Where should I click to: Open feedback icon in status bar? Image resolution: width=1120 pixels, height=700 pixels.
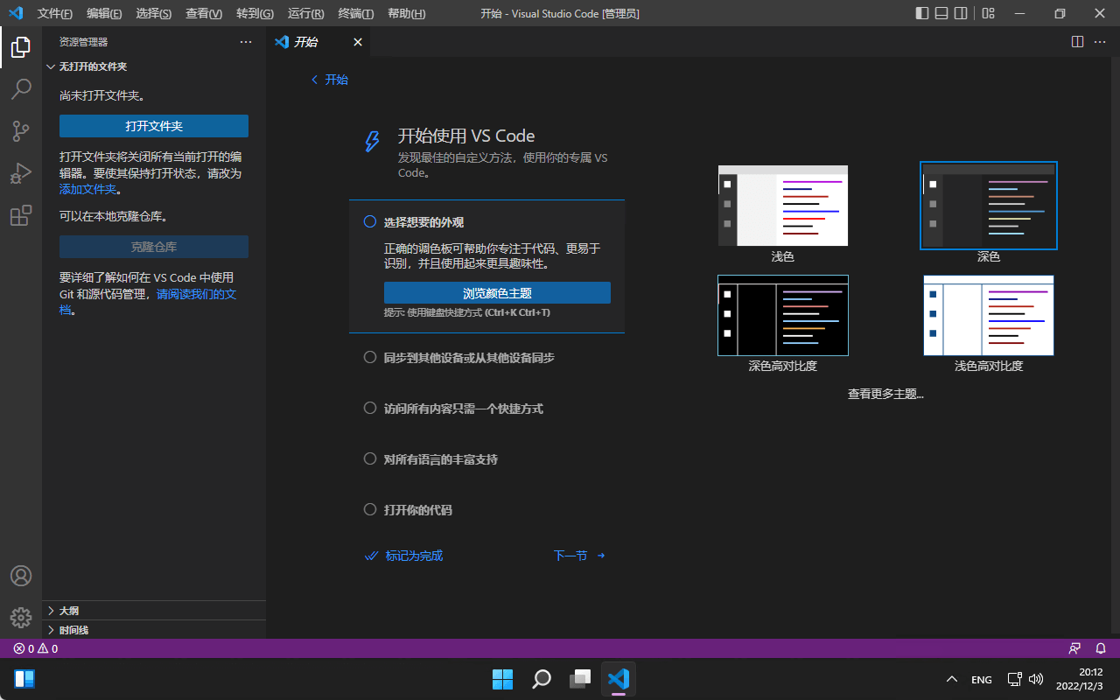1074,648
